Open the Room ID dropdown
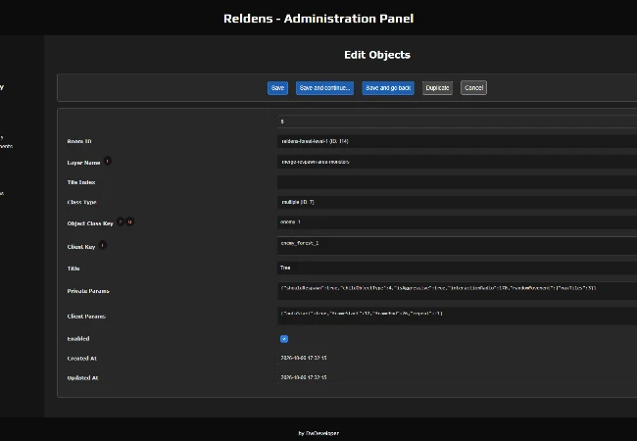 click(457, 141)
